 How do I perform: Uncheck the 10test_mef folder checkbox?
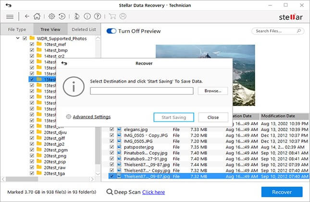pyautogui.click(x=32, y=44)
